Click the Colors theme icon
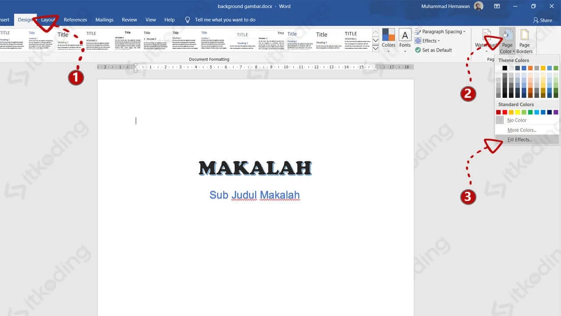 coord(388,35)
